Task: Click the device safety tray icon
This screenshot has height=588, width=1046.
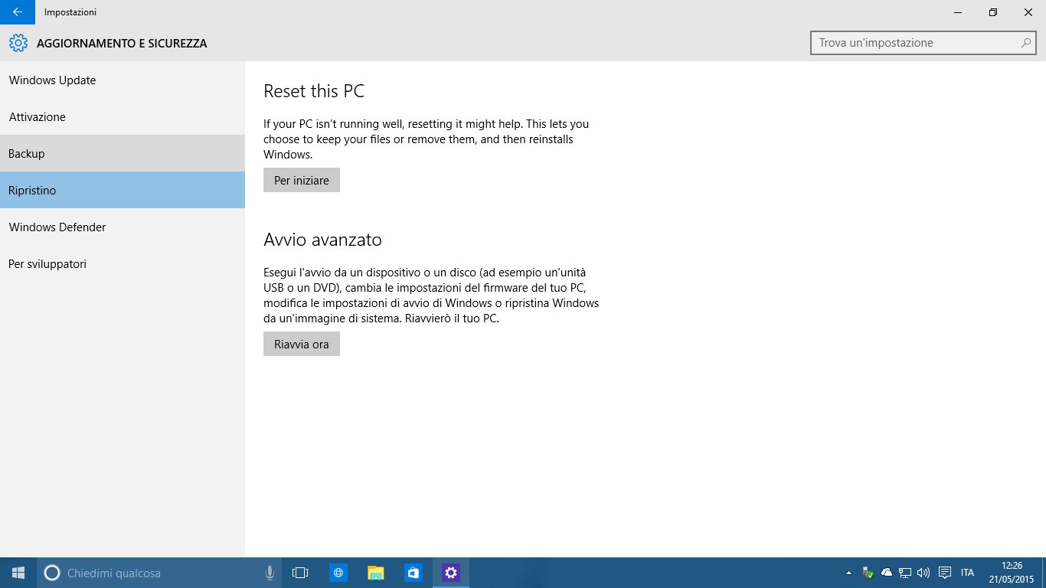Action: click(x=868, y=573)
